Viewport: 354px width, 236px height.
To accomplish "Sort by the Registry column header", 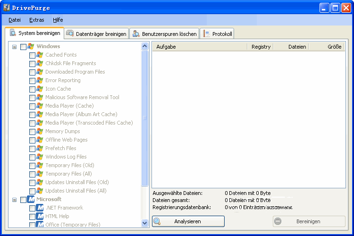I will click(x=260, y=47).
